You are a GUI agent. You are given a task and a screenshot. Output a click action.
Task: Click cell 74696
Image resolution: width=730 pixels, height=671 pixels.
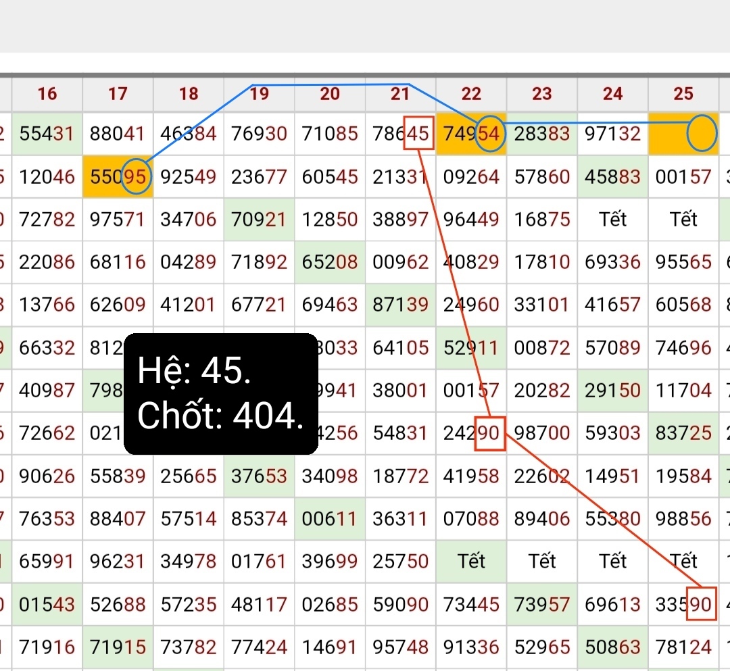coord(683,347)
